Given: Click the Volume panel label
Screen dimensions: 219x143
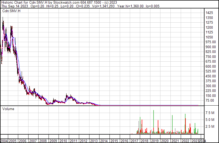Looking at the screenshot, I should point(8,109).
